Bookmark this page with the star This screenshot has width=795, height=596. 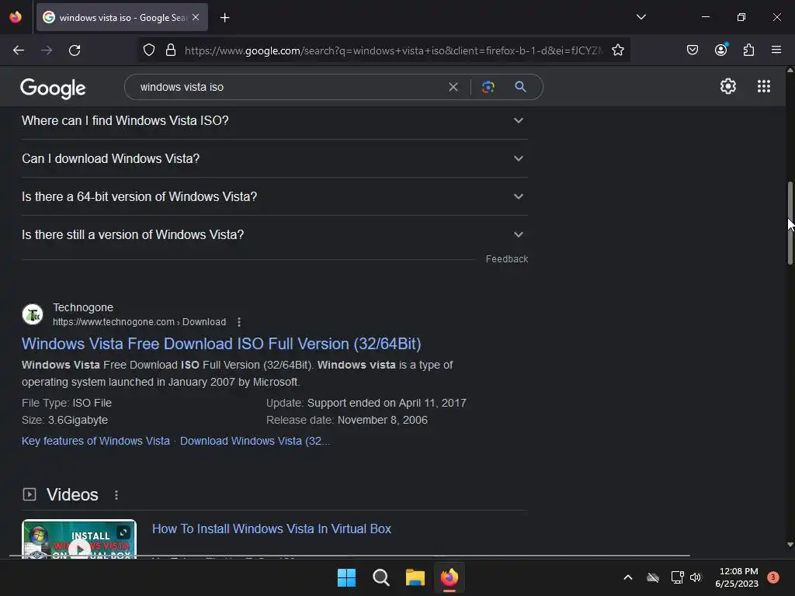[617, 50]
